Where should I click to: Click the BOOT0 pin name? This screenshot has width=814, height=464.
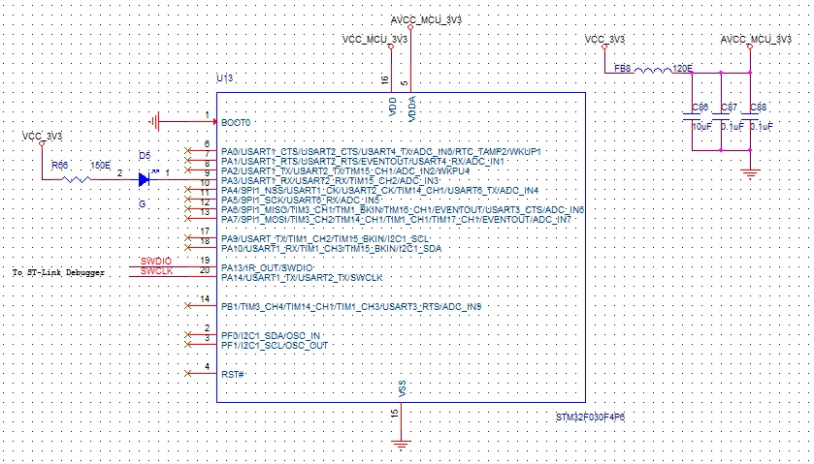236,123
